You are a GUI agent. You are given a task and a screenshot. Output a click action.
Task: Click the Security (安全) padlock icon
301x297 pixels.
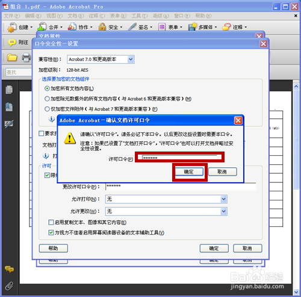tap(102, 27)
